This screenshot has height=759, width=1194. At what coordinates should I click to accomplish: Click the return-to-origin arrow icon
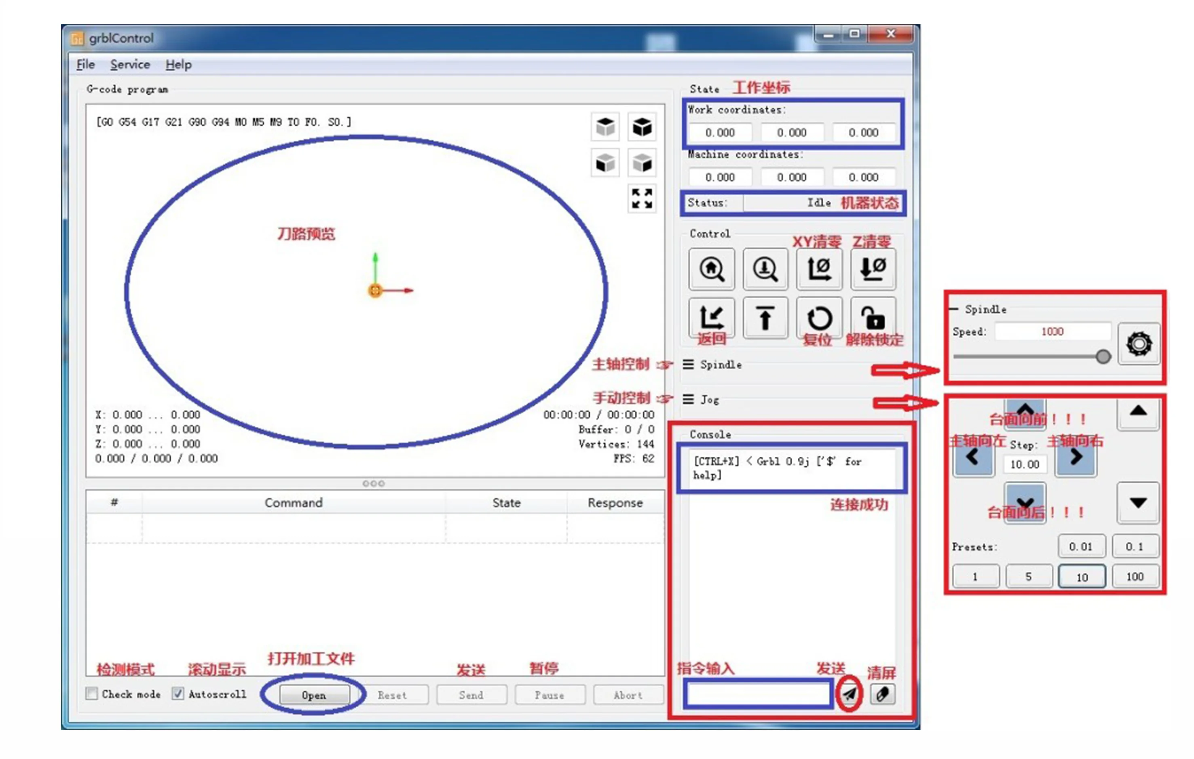click(x=712, y=318)
